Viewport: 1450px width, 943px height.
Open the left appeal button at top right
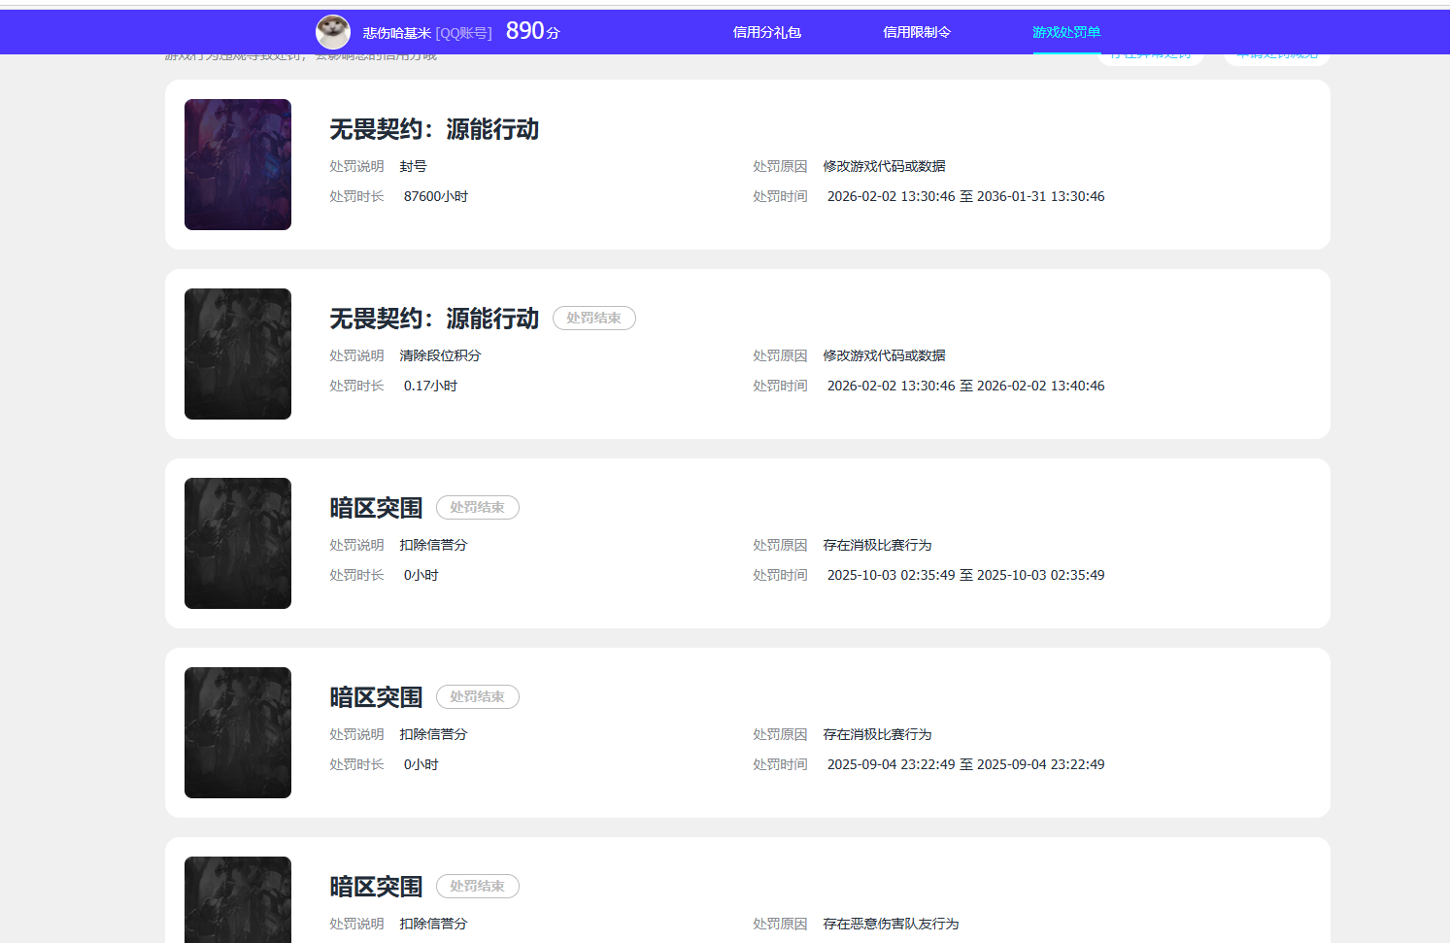coord(1151,53)
